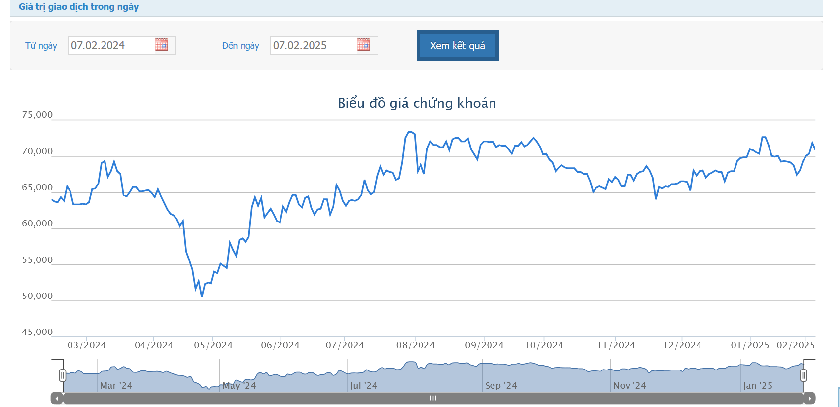Viewport: 840px width, 407px height.
Task: Click the 60,000 y-axis label
Action: (37, 223)
